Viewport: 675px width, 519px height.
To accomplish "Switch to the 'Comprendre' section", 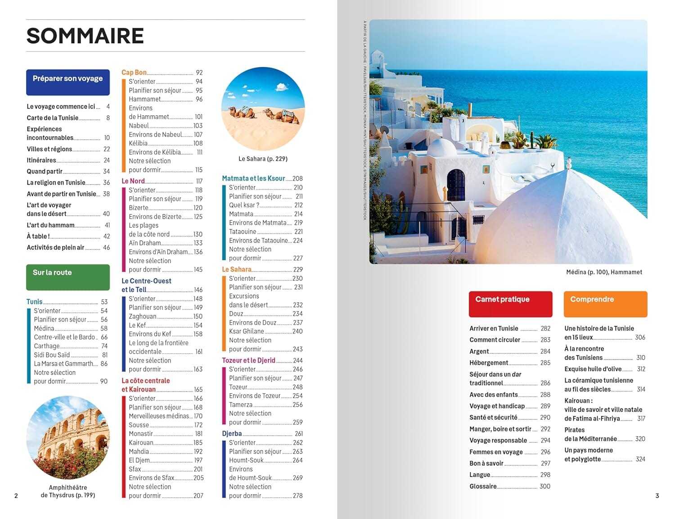I will (605, 303).
